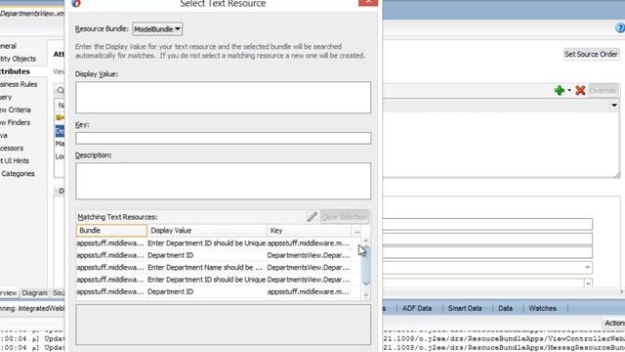This screenshot has width=625, height=352.
Task: Open the Resource Bundle ModelBundle dropdown
Action: tap(157, 29)
